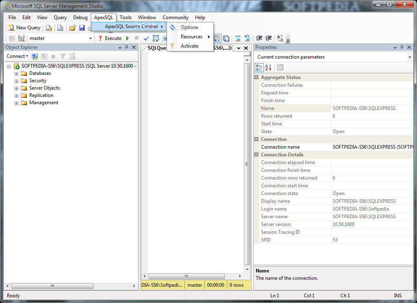This screenshot has height=303, width=417.
Task: Toggle auto-hide pin on Properties panel
Action: pos(402,47)
